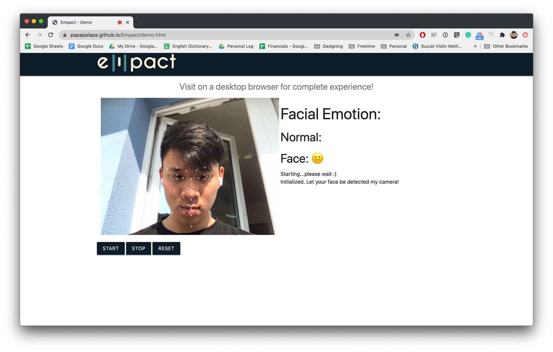Show hidden bookmarks with chevron
The height and width of the screenshot is (352, 553).
(475, 46)
